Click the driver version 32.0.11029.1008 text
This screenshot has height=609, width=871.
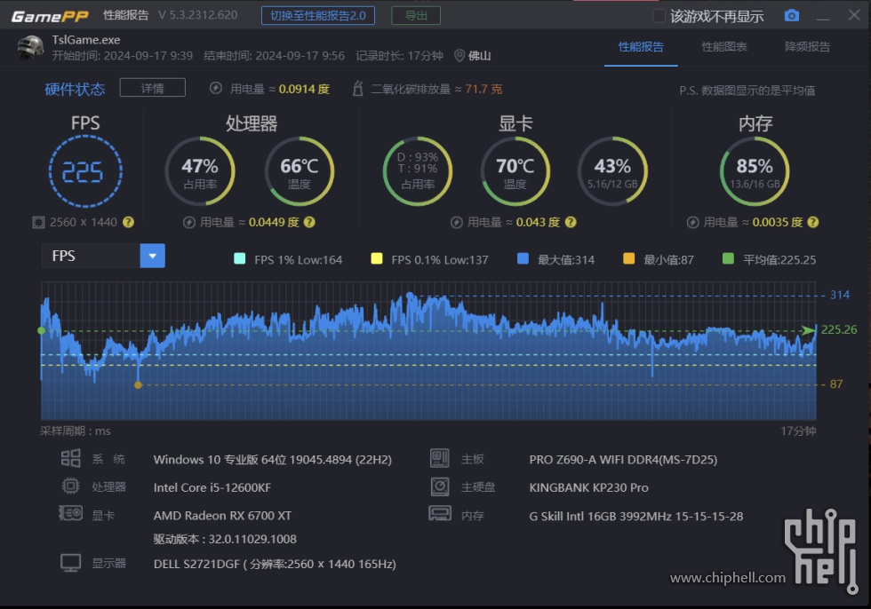coord(225,539)
